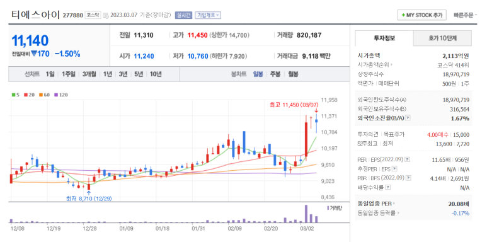The height and width of the screenshot is (242, 487).
Task: Select the 3년 line chart period
Action: click(123, 74)
